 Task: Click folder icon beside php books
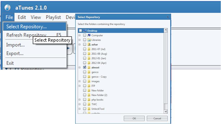coord(89,100)
